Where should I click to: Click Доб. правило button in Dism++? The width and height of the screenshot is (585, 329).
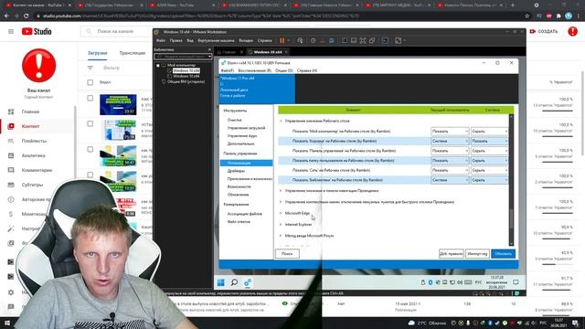[x=451, y=254]
